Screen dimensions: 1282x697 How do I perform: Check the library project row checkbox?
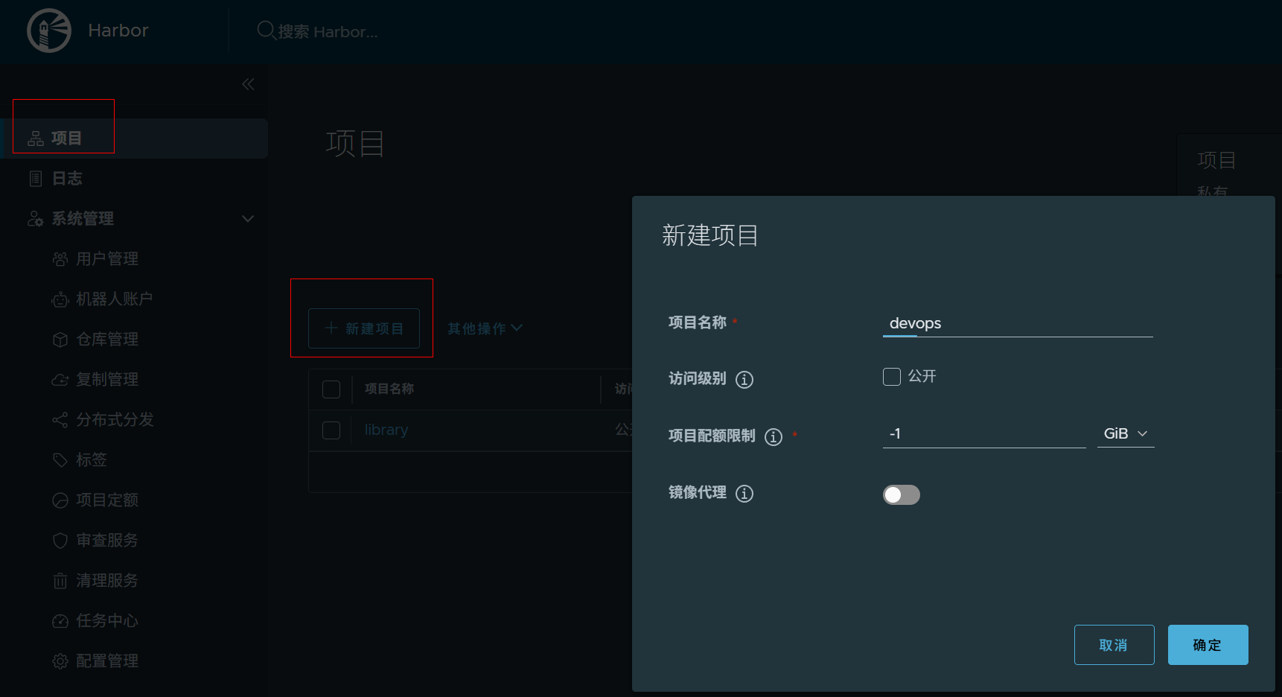click(x=331, y=430)
